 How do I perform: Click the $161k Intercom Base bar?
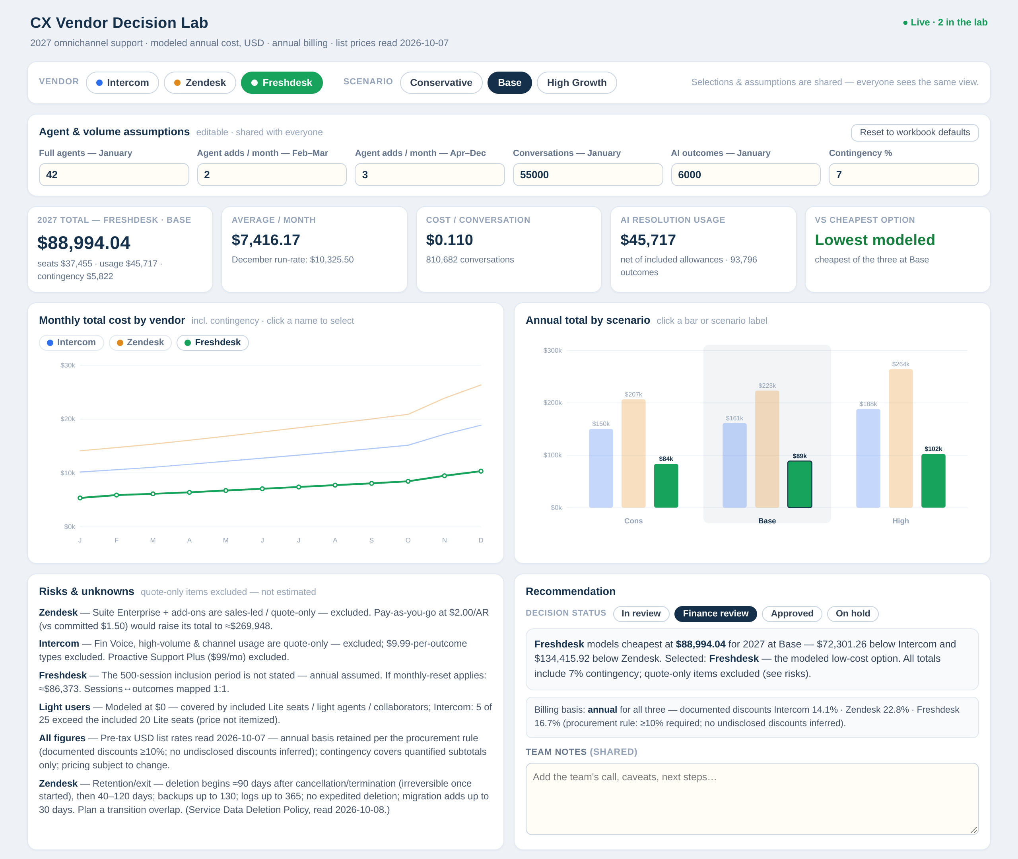(734, 466)
